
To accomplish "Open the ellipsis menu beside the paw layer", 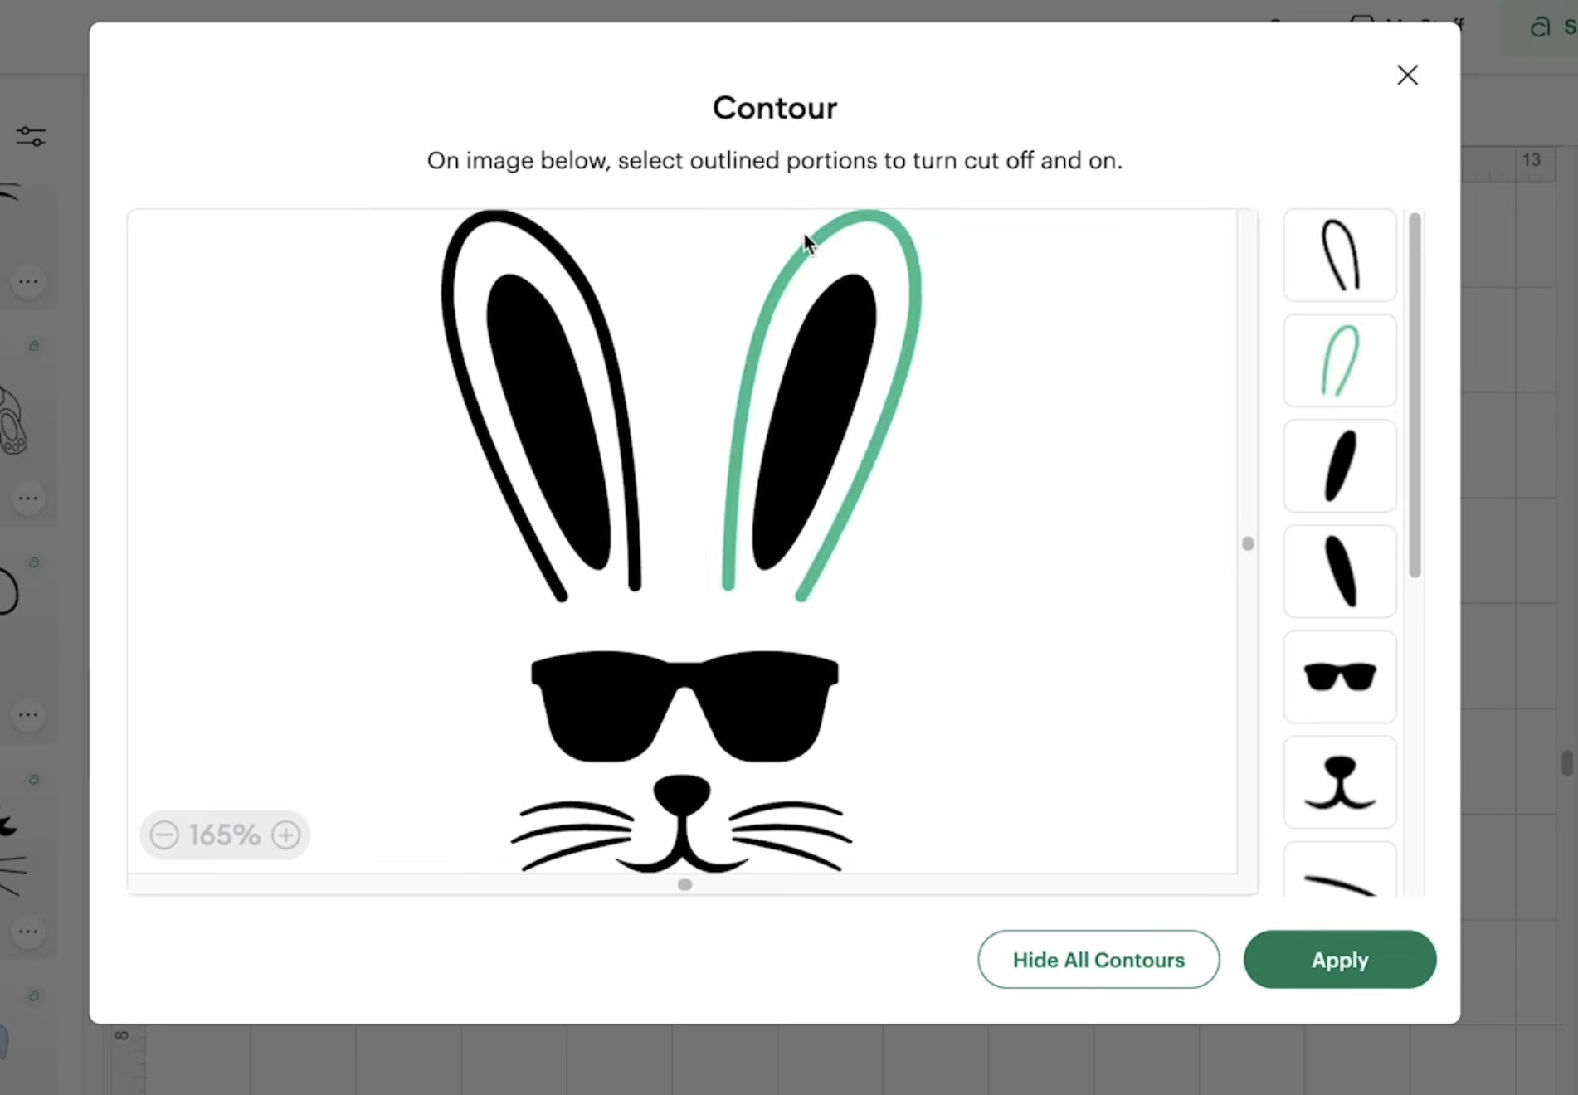I will click(x=27, y=498).
